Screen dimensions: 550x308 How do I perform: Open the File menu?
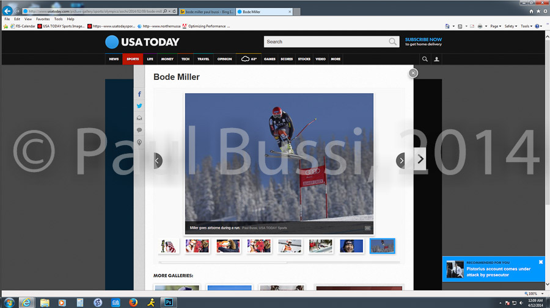[7, 19]
